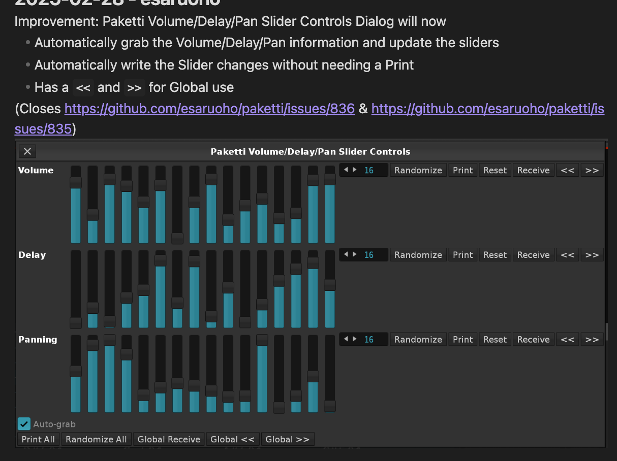
Task: Toggle the Auto-grab checkbox
Action: tap(24, 423)
